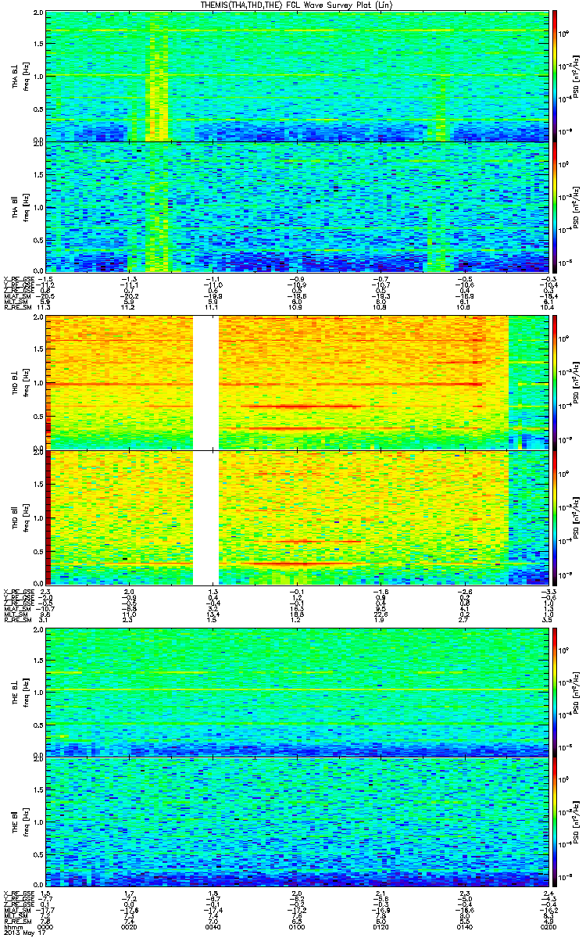Click the PSD units label beside THD BL
Viewport: 586px width, 938px height.
[x=576, y=383]
